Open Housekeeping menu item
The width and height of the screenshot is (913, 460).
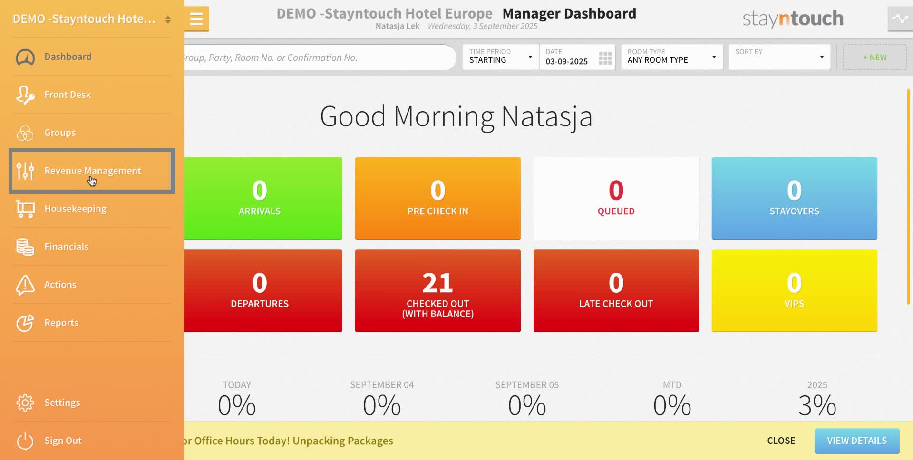(92, 209)
